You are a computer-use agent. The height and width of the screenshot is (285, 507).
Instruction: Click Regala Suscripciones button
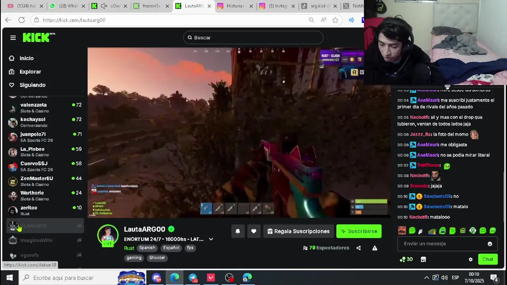tap(299, 231)
